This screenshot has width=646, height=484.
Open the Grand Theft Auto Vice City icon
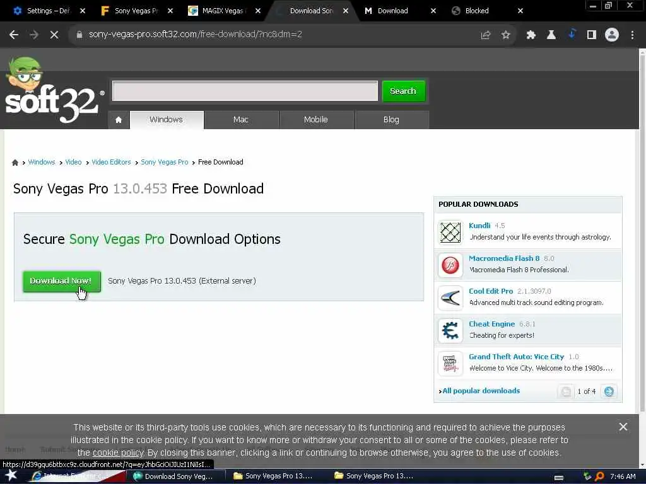[x=450, y=364]
